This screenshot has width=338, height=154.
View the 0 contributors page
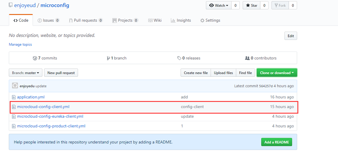pos(261,58)
